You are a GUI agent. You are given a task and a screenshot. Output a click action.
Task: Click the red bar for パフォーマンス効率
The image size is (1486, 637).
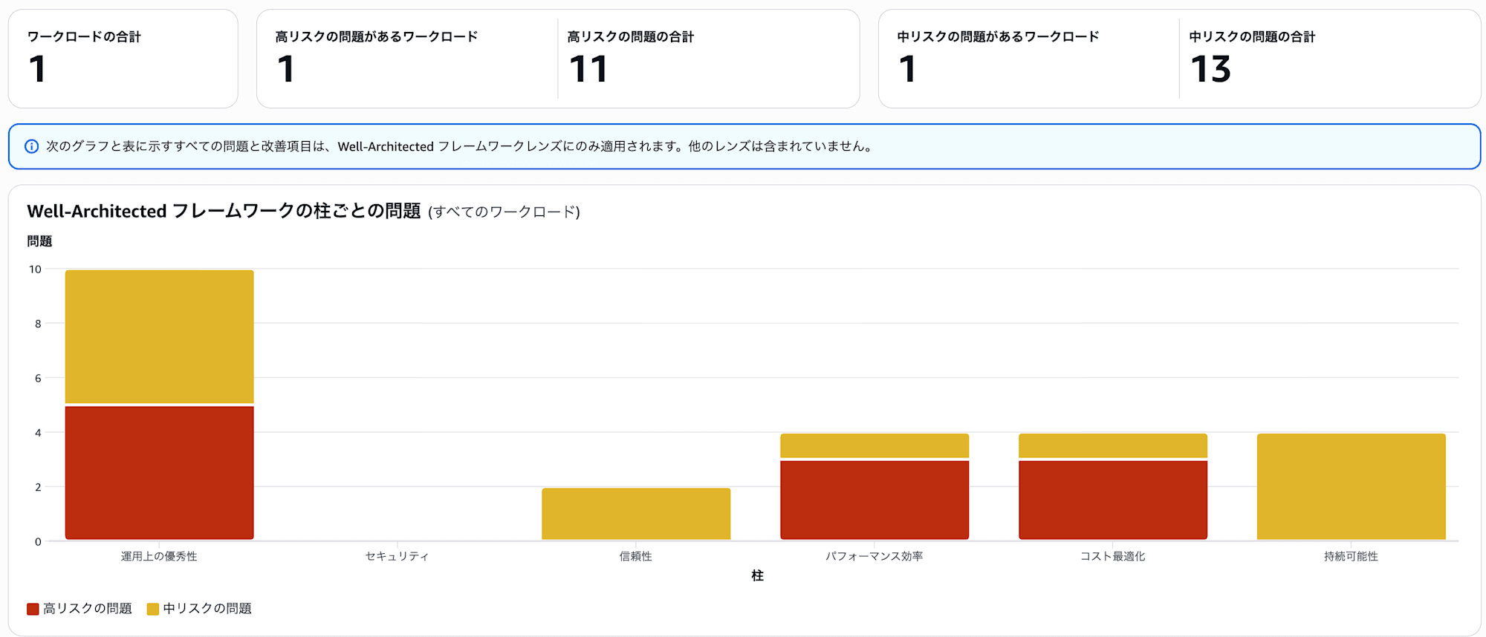click(x=875, y=500)
